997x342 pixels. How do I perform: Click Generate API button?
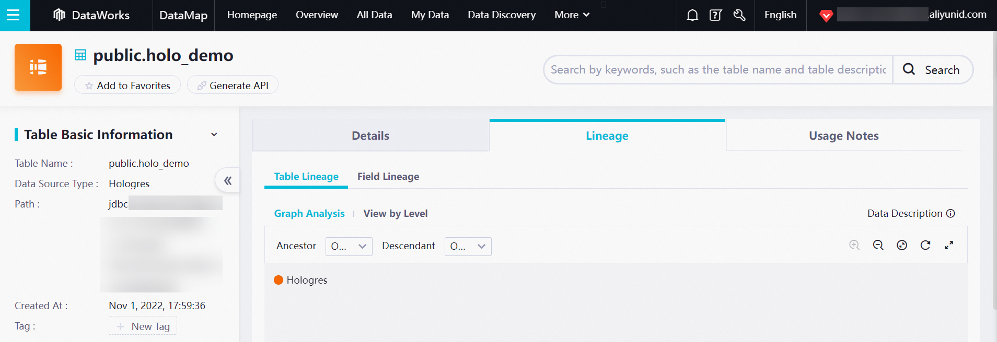coord(233,85)
